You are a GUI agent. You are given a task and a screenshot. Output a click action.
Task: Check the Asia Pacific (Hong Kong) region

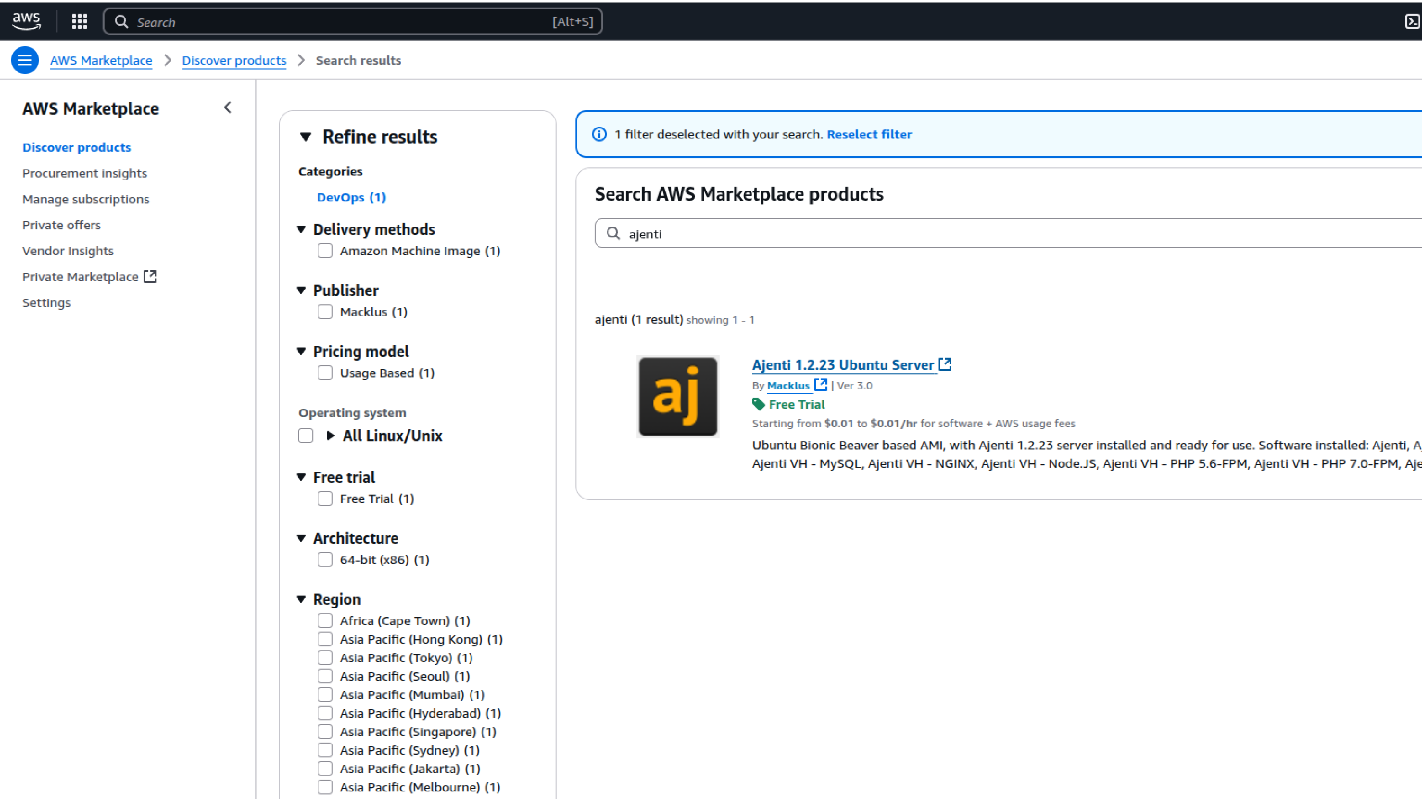[x=325, y=639]
